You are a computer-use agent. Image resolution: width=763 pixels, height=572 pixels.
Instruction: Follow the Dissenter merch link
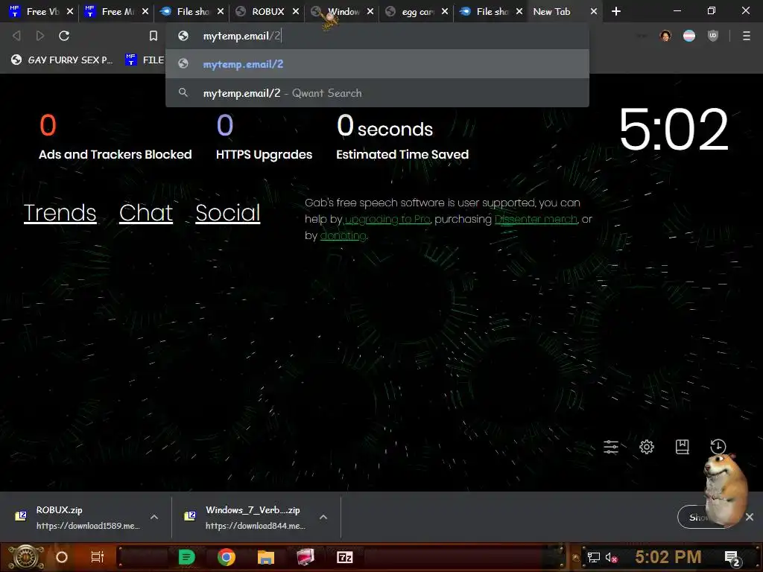[x=536, y=220]
